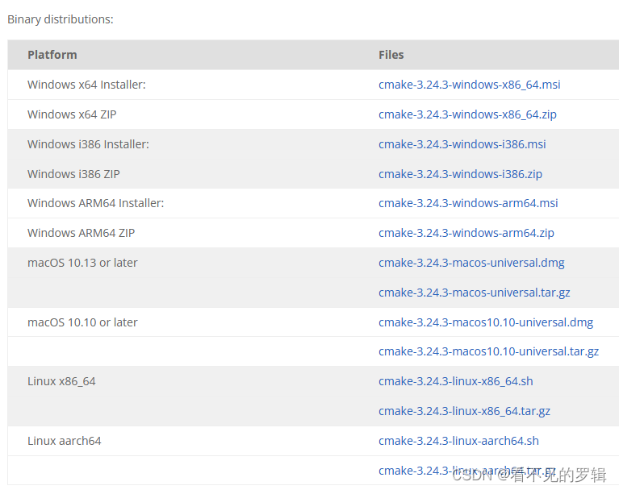Open cmake-3.24.3-linux-aarch64.tar.gz link
Viewport: 619px width, 490px height.
(467, 471)
